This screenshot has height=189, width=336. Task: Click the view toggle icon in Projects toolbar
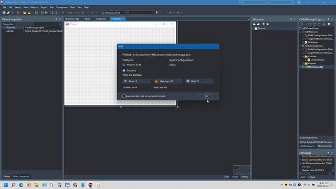329,24
